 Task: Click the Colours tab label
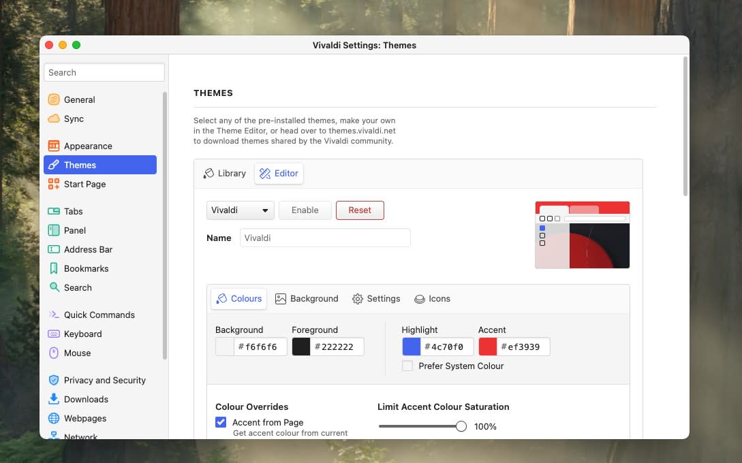coord(246,299)
